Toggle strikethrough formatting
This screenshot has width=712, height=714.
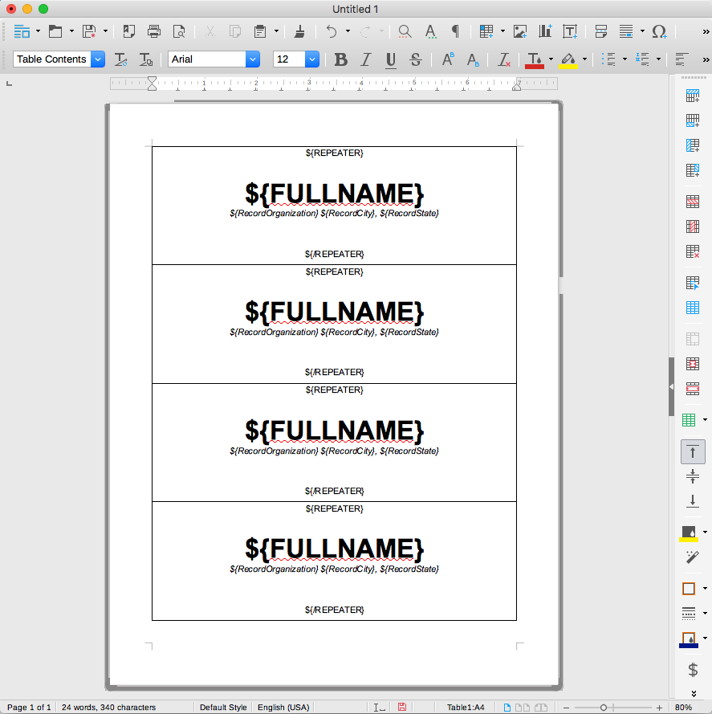point(416,59)
